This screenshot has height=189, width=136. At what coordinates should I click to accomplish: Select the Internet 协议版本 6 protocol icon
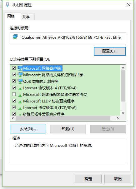(20, 108)
